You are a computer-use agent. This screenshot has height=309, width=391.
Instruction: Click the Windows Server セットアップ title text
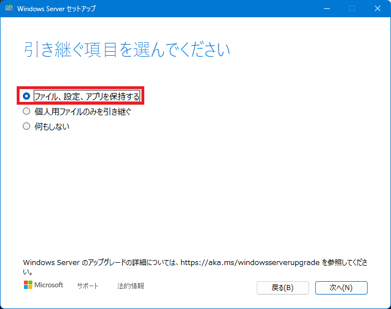tap(56, 8)
